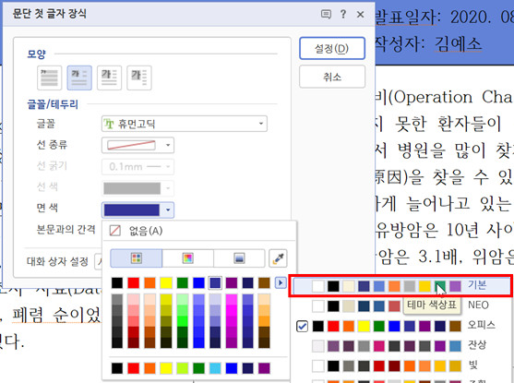Image resolution: width=514 pixels, height=383 pixels.
Task: Pick cyan swatch in bottom recent row
Action: coord(215,368)
